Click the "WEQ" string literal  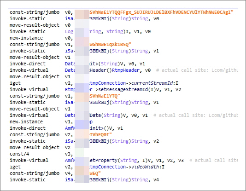point(95,174)
